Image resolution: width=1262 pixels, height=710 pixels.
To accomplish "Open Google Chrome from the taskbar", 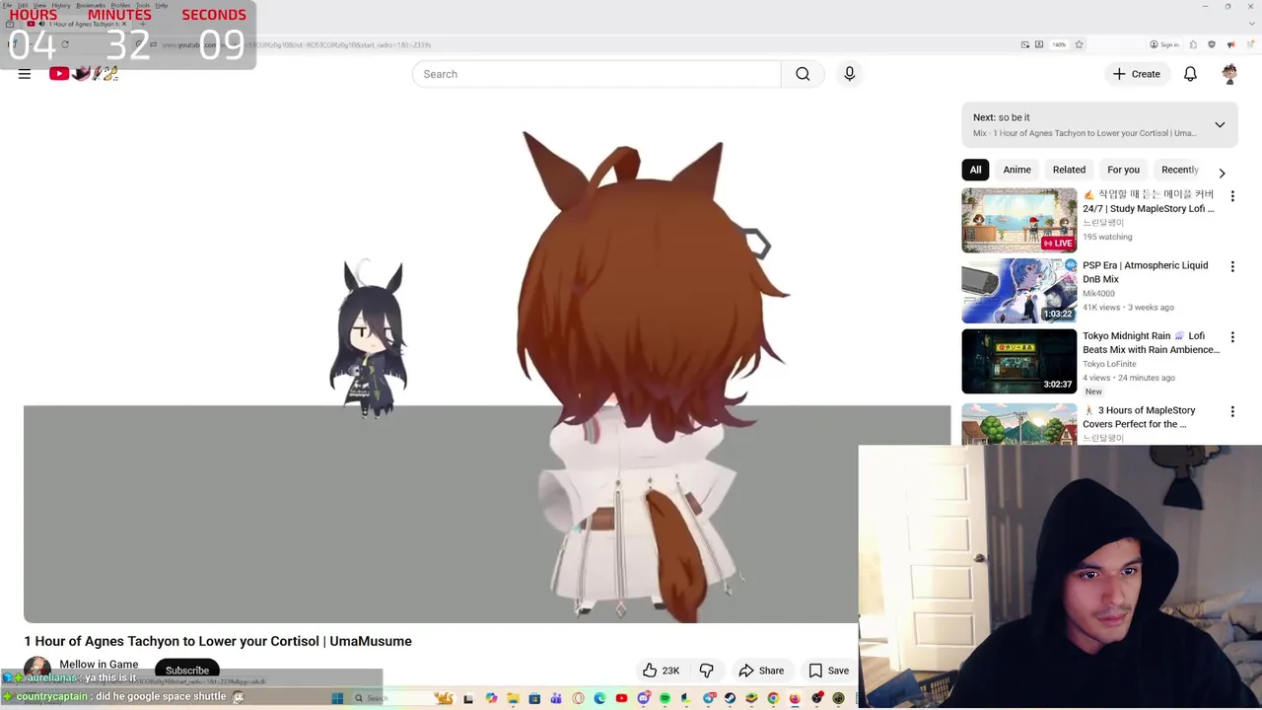I will coord(773,698).
